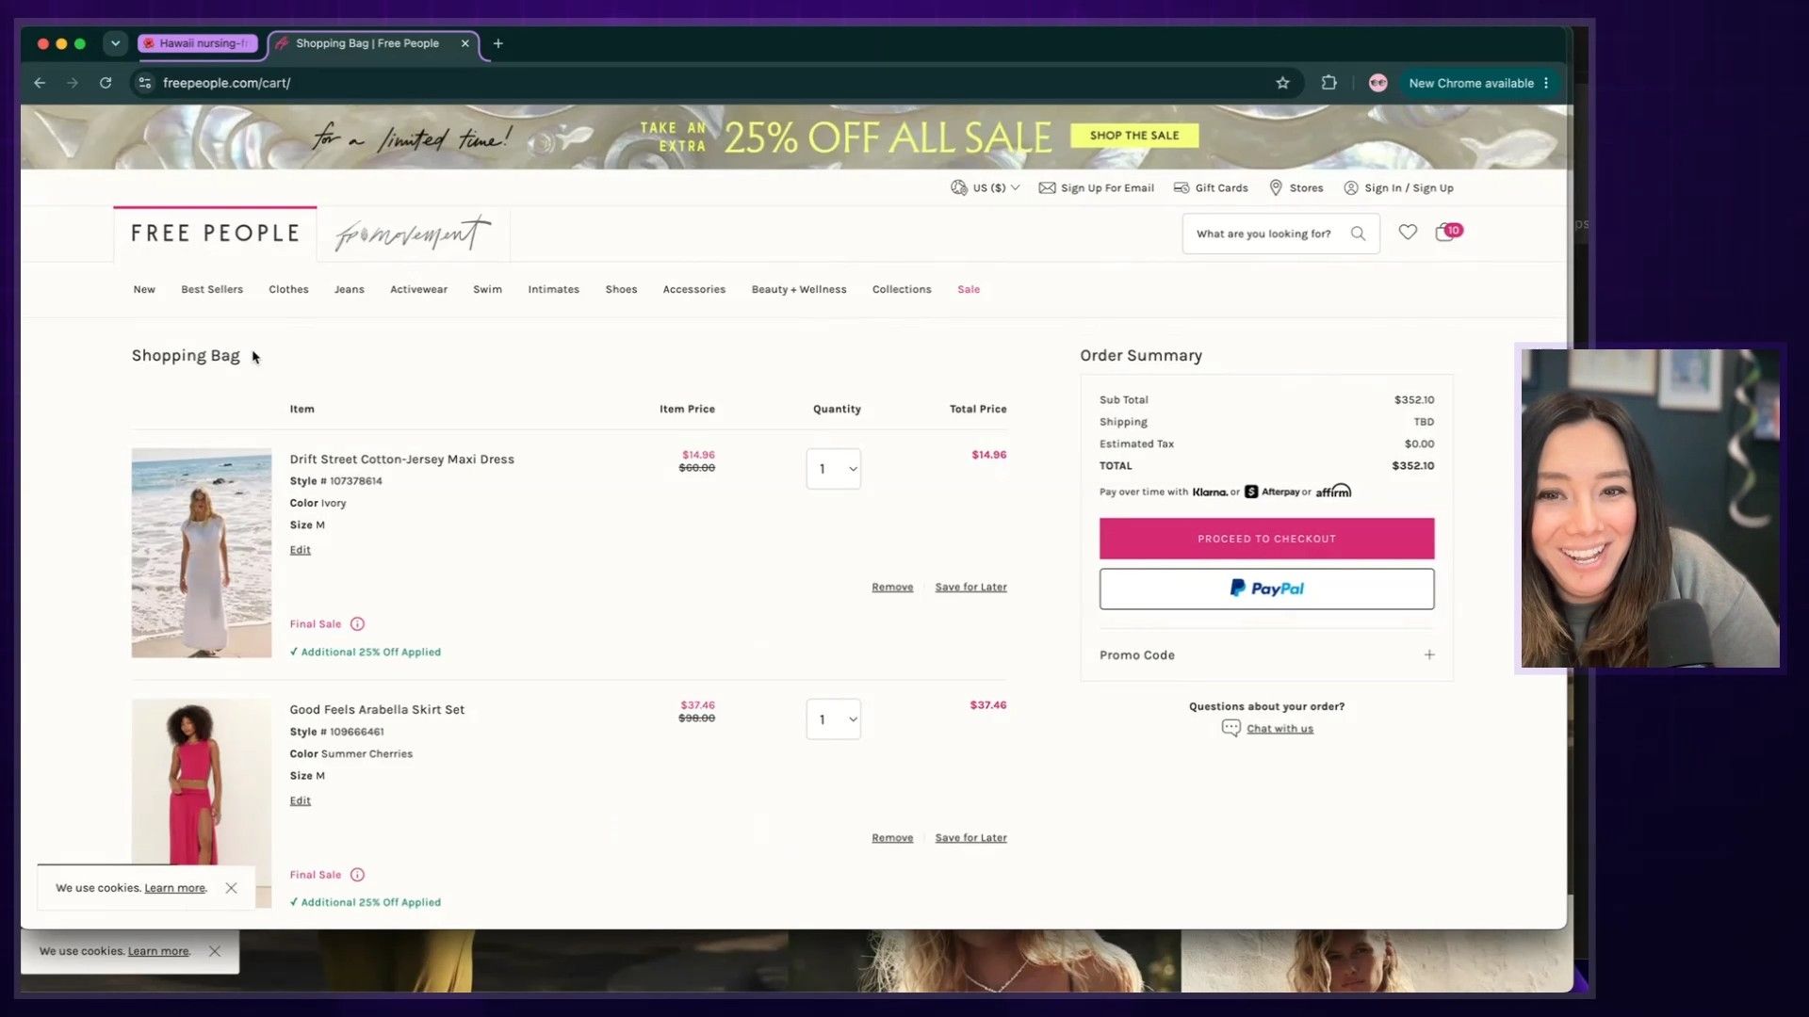Screen dimensions: 1809x1017
Task: Open the Beauty + Wellness menu
Action: click(799, 289)
